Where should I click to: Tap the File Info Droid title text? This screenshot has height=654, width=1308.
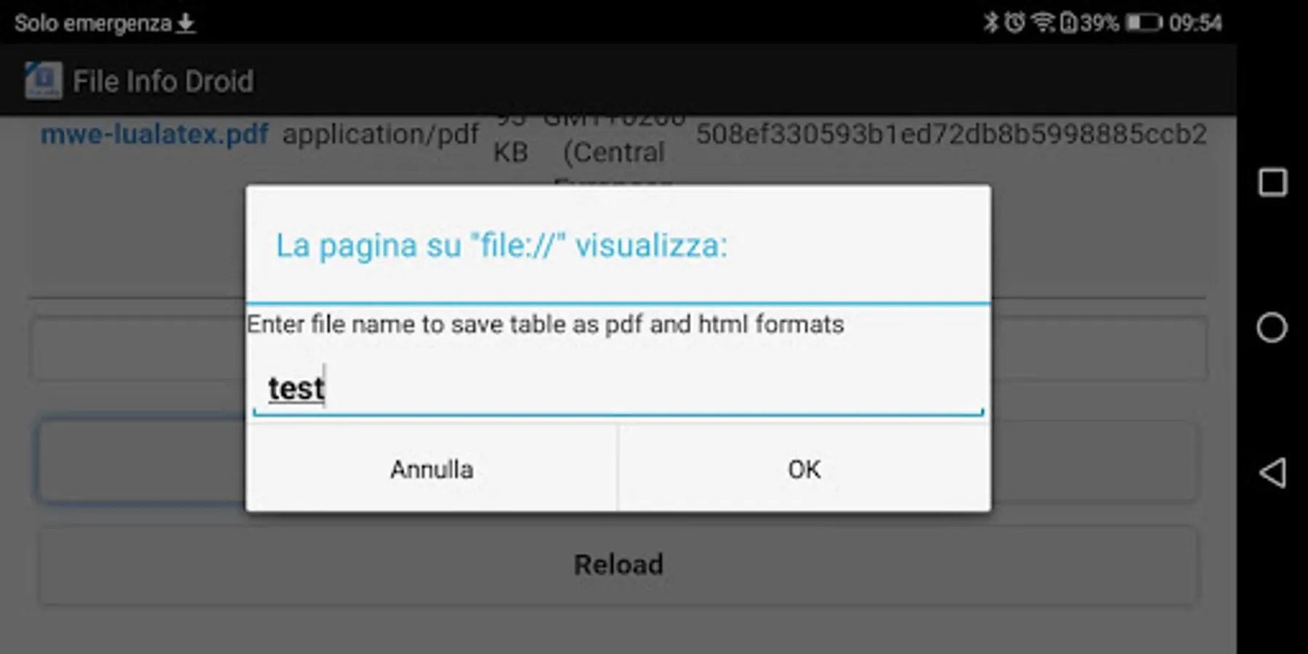click(163, 81)
